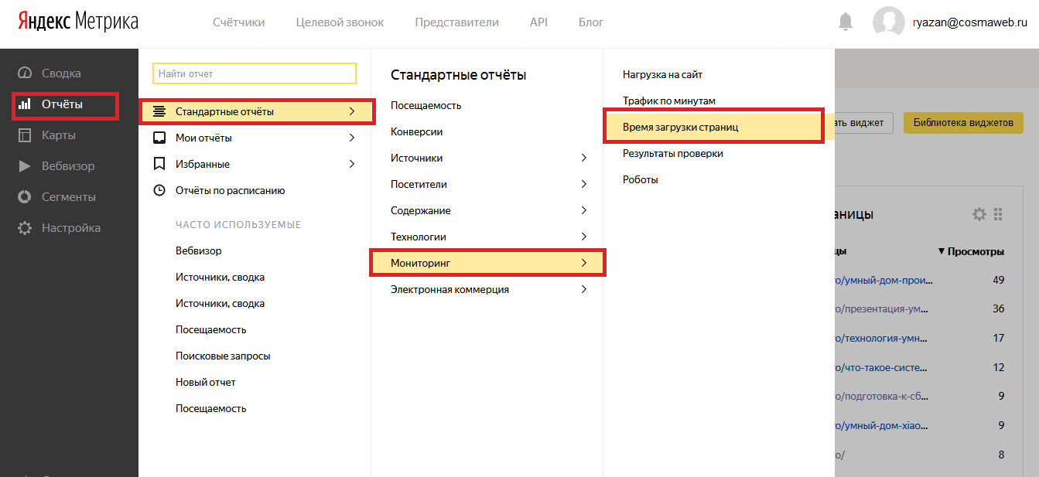Select Результаты проверки report
Image resolution: width=1039 pixels, height=477 pixels.
(x=673, y=153)
